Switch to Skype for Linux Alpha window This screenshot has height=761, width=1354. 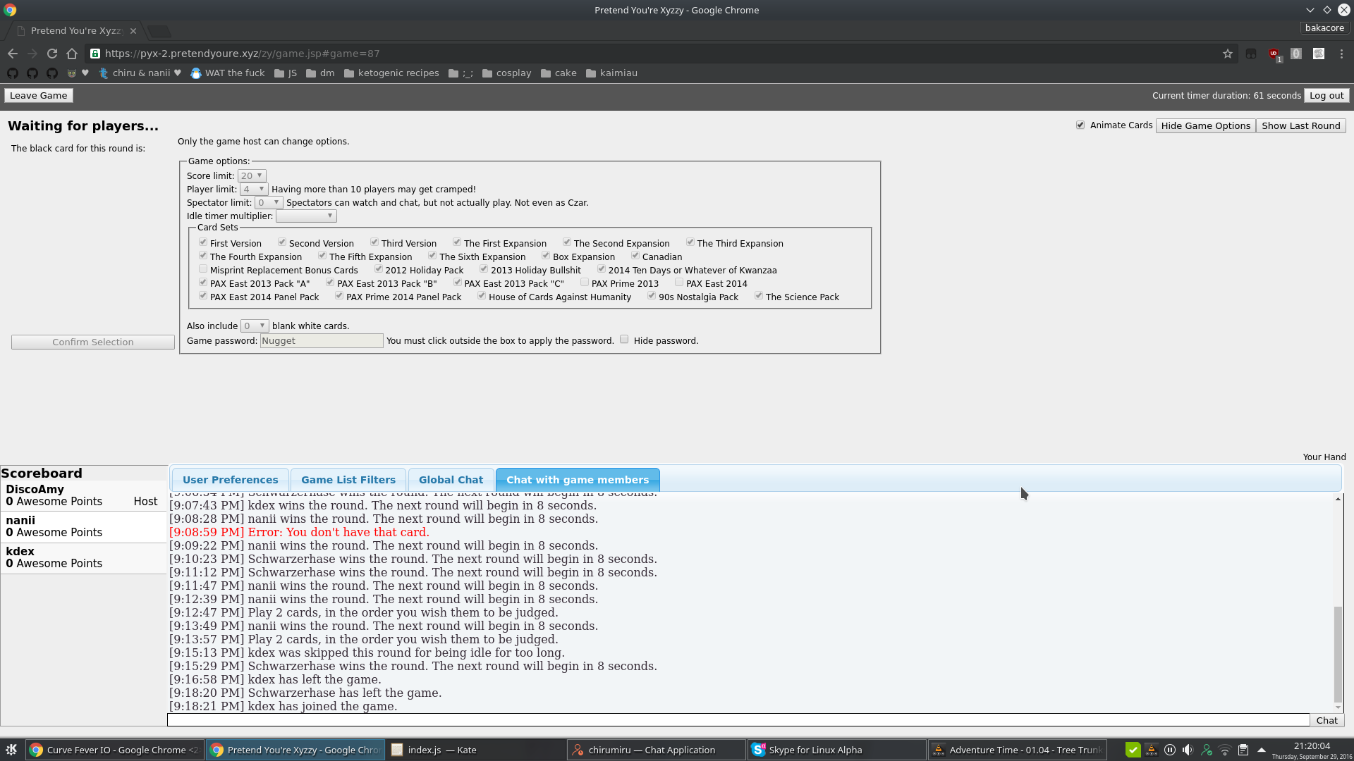(836, 750)
